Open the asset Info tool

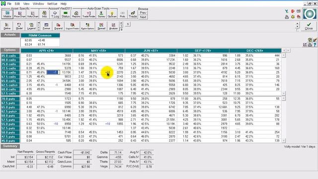point(44,14)
